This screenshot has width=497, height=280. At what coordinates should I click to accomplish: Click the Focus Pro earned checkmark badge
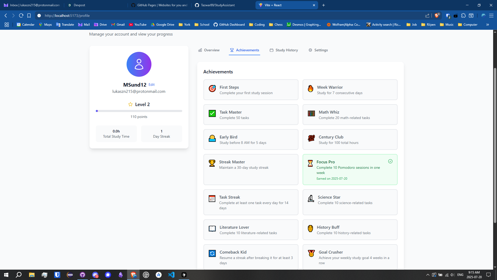[x=390, y=161]
